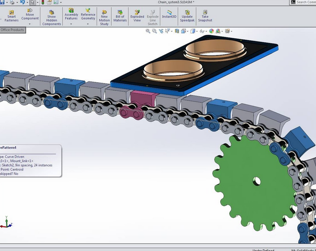Click the Undo button
Viewport: 316px width, 251px height.
[x=22, y=2]
